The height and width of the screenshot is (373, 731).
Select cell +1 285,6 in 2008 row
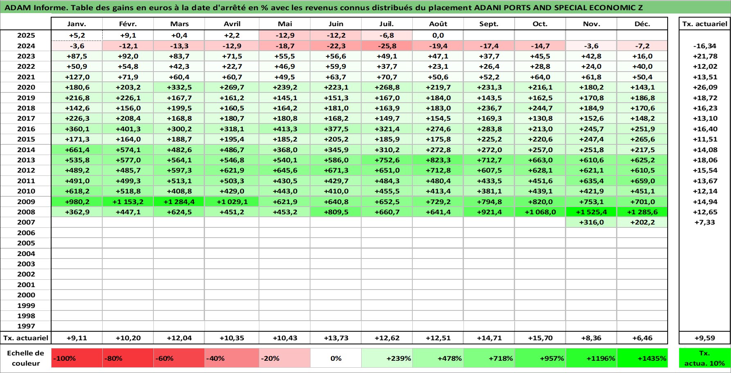(x=642, y=212)
